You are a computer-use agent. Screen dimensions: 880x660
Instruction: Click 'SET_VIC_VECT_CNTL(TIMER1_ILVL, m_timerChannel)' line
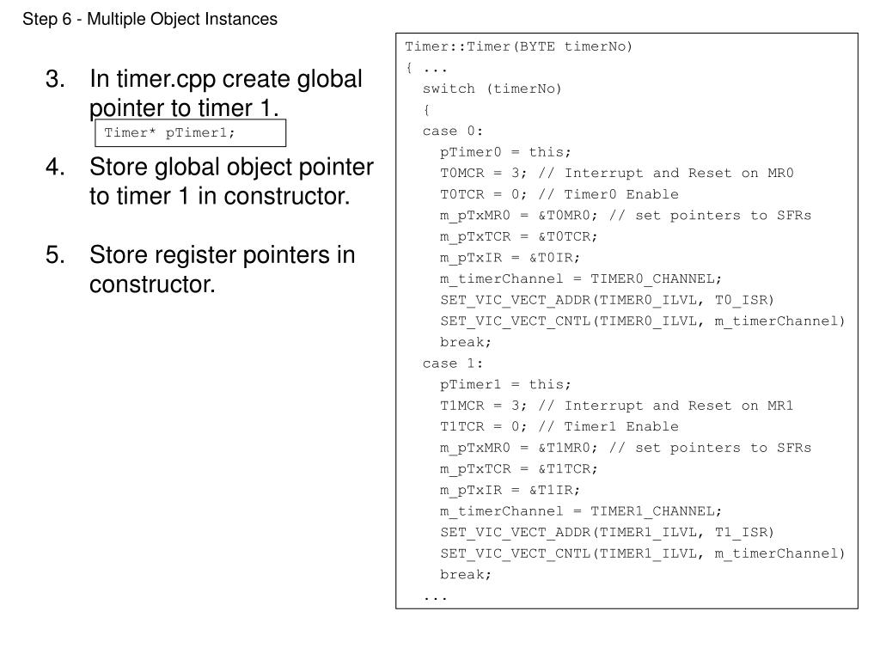[643, 553]
